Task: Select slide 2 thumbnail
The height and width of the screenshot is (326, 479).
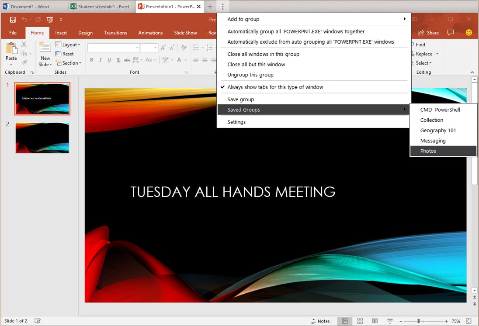Action: [x=42, y=137]
